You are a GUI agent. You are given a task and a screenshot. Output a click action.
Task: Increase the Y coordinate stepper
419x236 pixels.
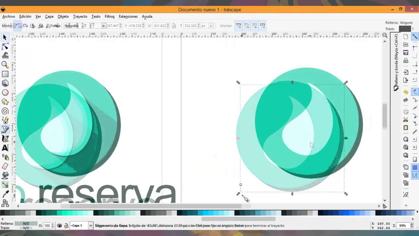(x=143, y=24)
